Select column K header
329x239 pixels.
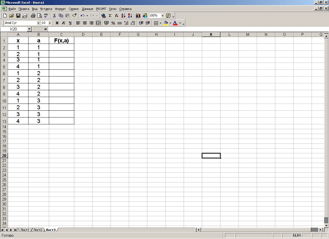(x=211, y=34)
